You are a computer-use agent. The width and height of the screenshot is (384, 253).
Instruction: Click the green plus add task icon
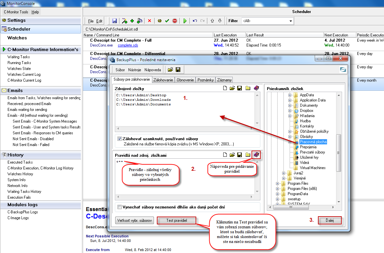coord(132,21)
